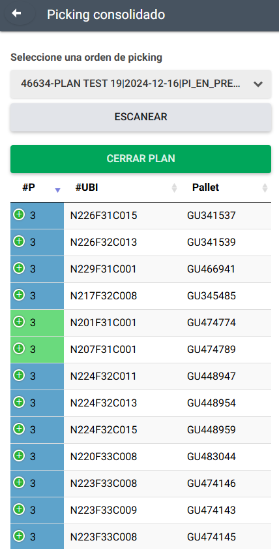279x549 pixels.
Task: Go back using the arrow icon
Action: tap(16, 14)
